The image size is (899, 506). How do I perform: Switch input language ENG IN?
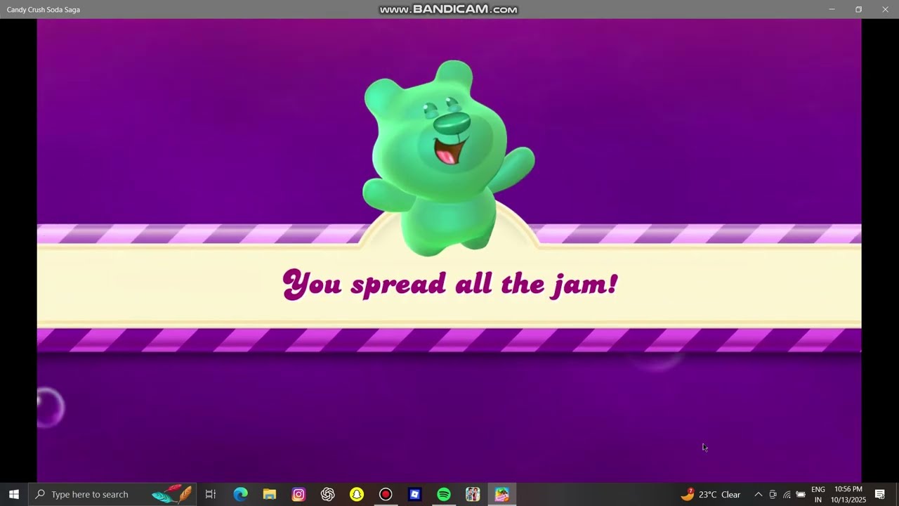click(x=818, y=494)
